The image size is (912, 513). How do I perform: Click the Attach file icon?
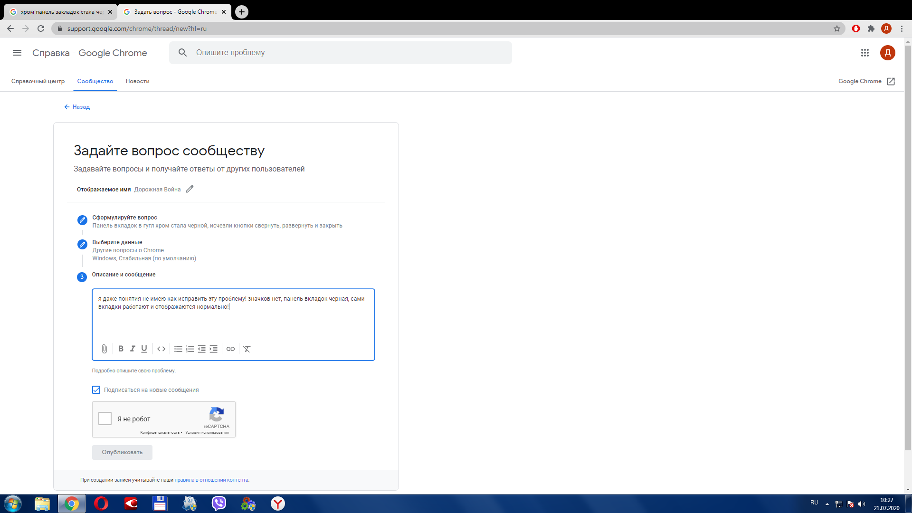point(104,348)
